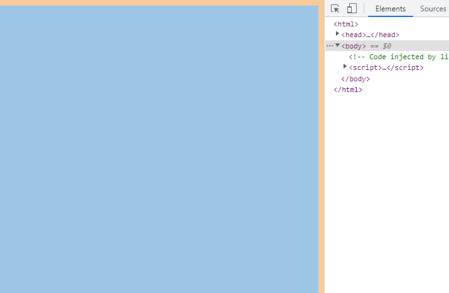449x293 pixels.
Task: Select the Code injected comment line
Action: pyautogui.click(x=398, y=57)
